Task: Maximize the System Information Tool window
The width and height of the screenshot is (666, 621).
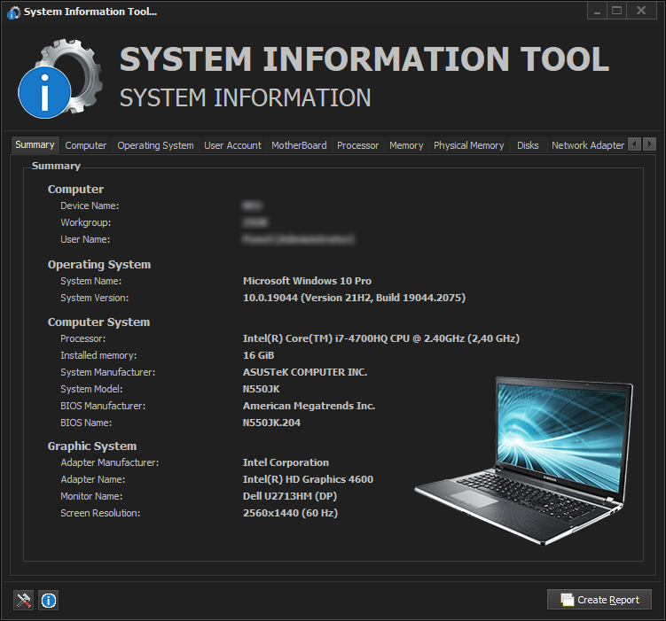Action: 617,11
